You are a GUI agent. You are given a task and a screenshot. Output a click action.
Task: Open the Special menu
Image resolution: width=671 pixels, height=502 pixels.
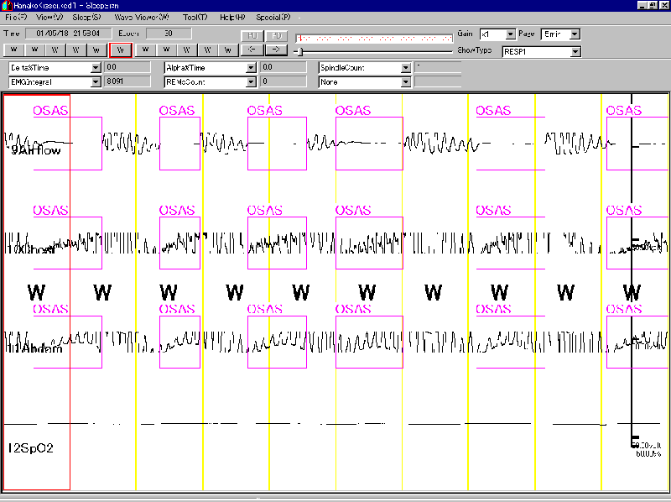click(273, 17)
